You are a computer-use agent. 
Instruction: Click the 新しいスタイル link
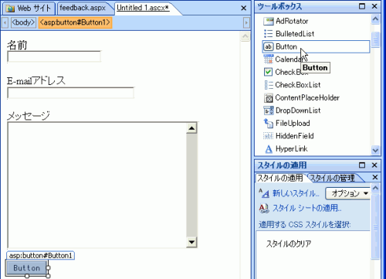click(x=296, y=193)
